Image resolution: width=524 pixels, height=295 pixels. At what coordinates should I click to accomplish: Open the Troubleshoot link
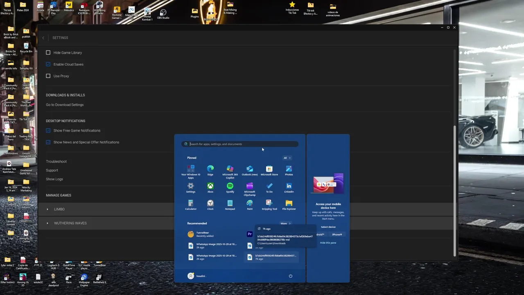tap(56, 161)
